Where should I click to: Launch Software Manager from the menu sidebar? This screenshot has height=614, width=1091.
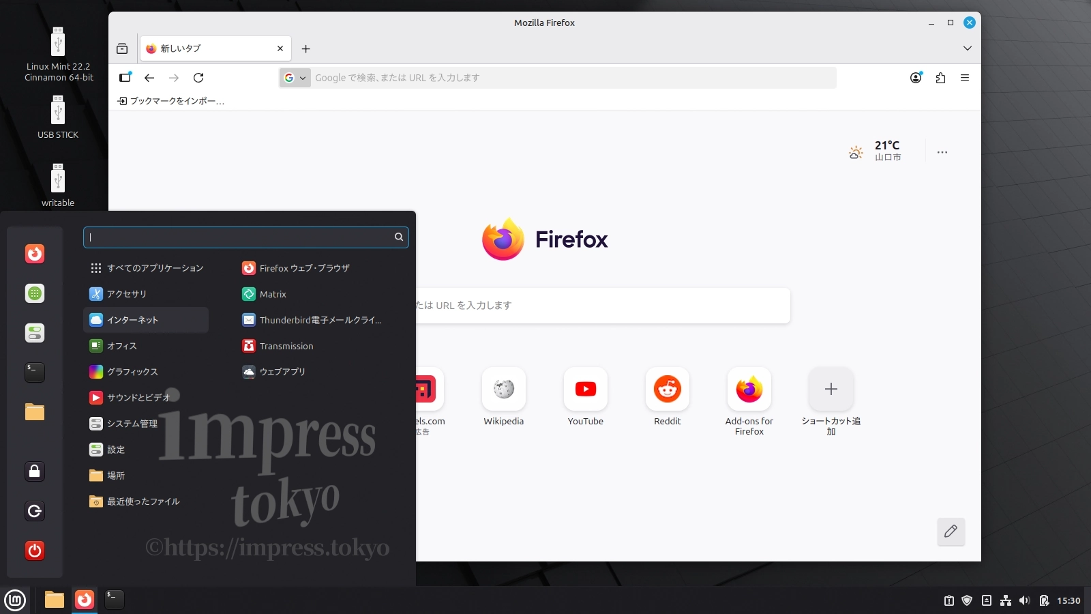coord(35,293)
